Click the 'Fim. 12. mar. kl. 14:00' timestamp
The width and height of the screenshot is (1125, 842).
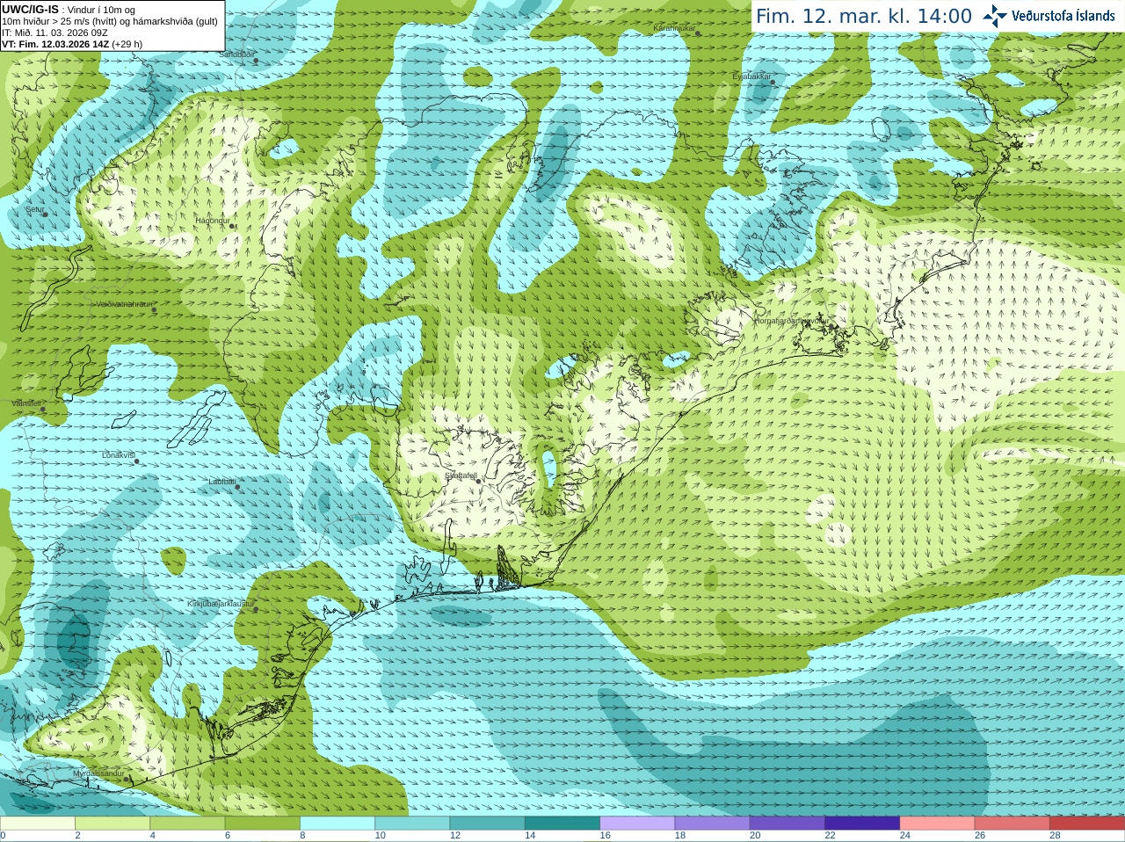[x=864, y=16]
